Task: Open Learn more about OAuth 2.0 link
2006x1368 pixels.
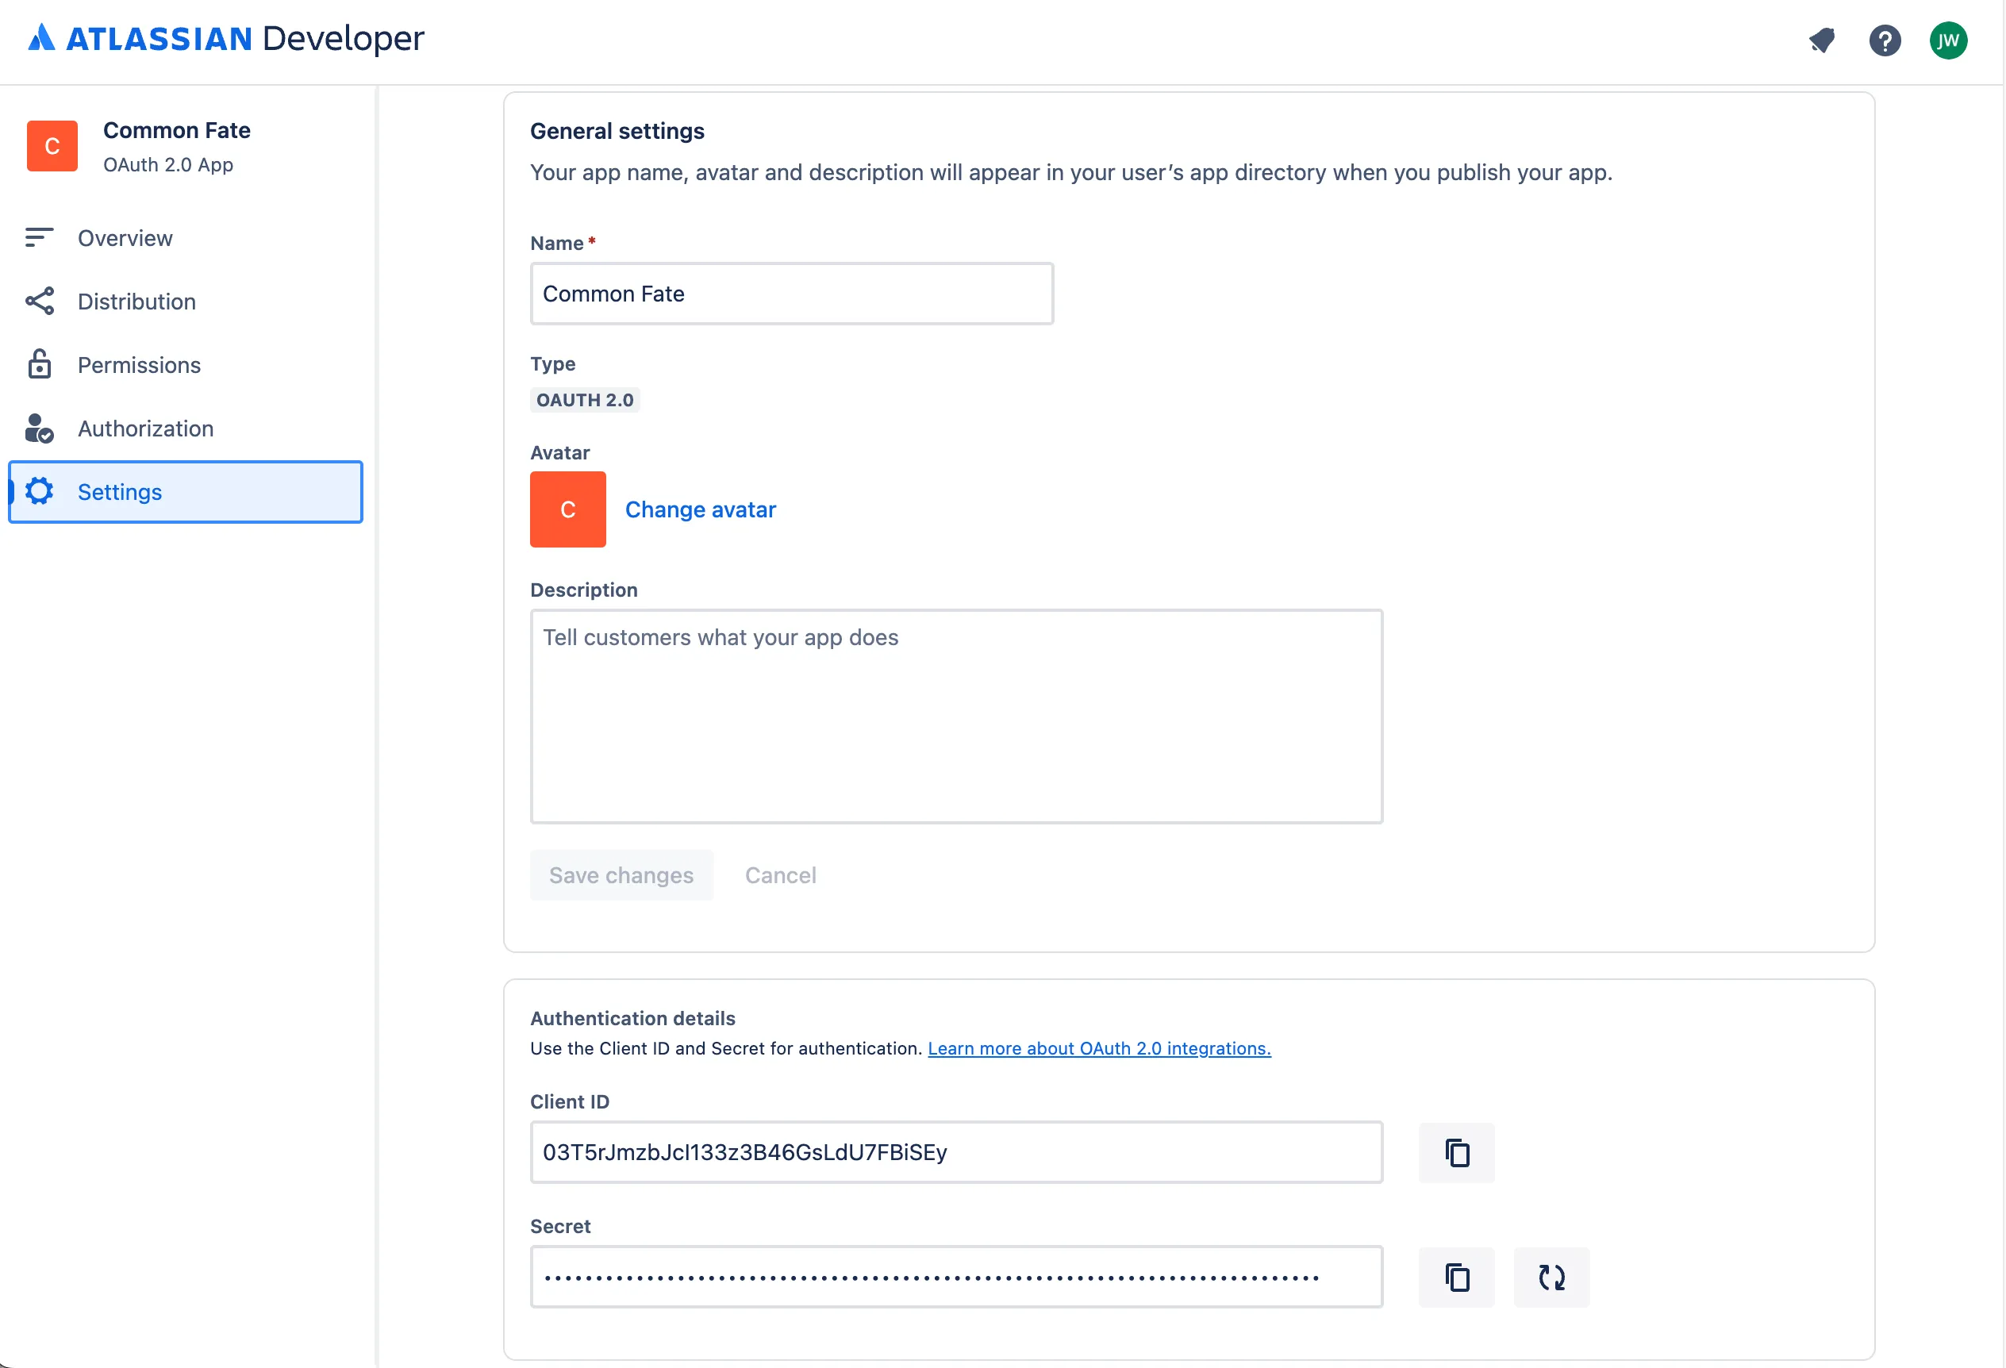Action: pyautogui.click(x=1099, y=1047)
